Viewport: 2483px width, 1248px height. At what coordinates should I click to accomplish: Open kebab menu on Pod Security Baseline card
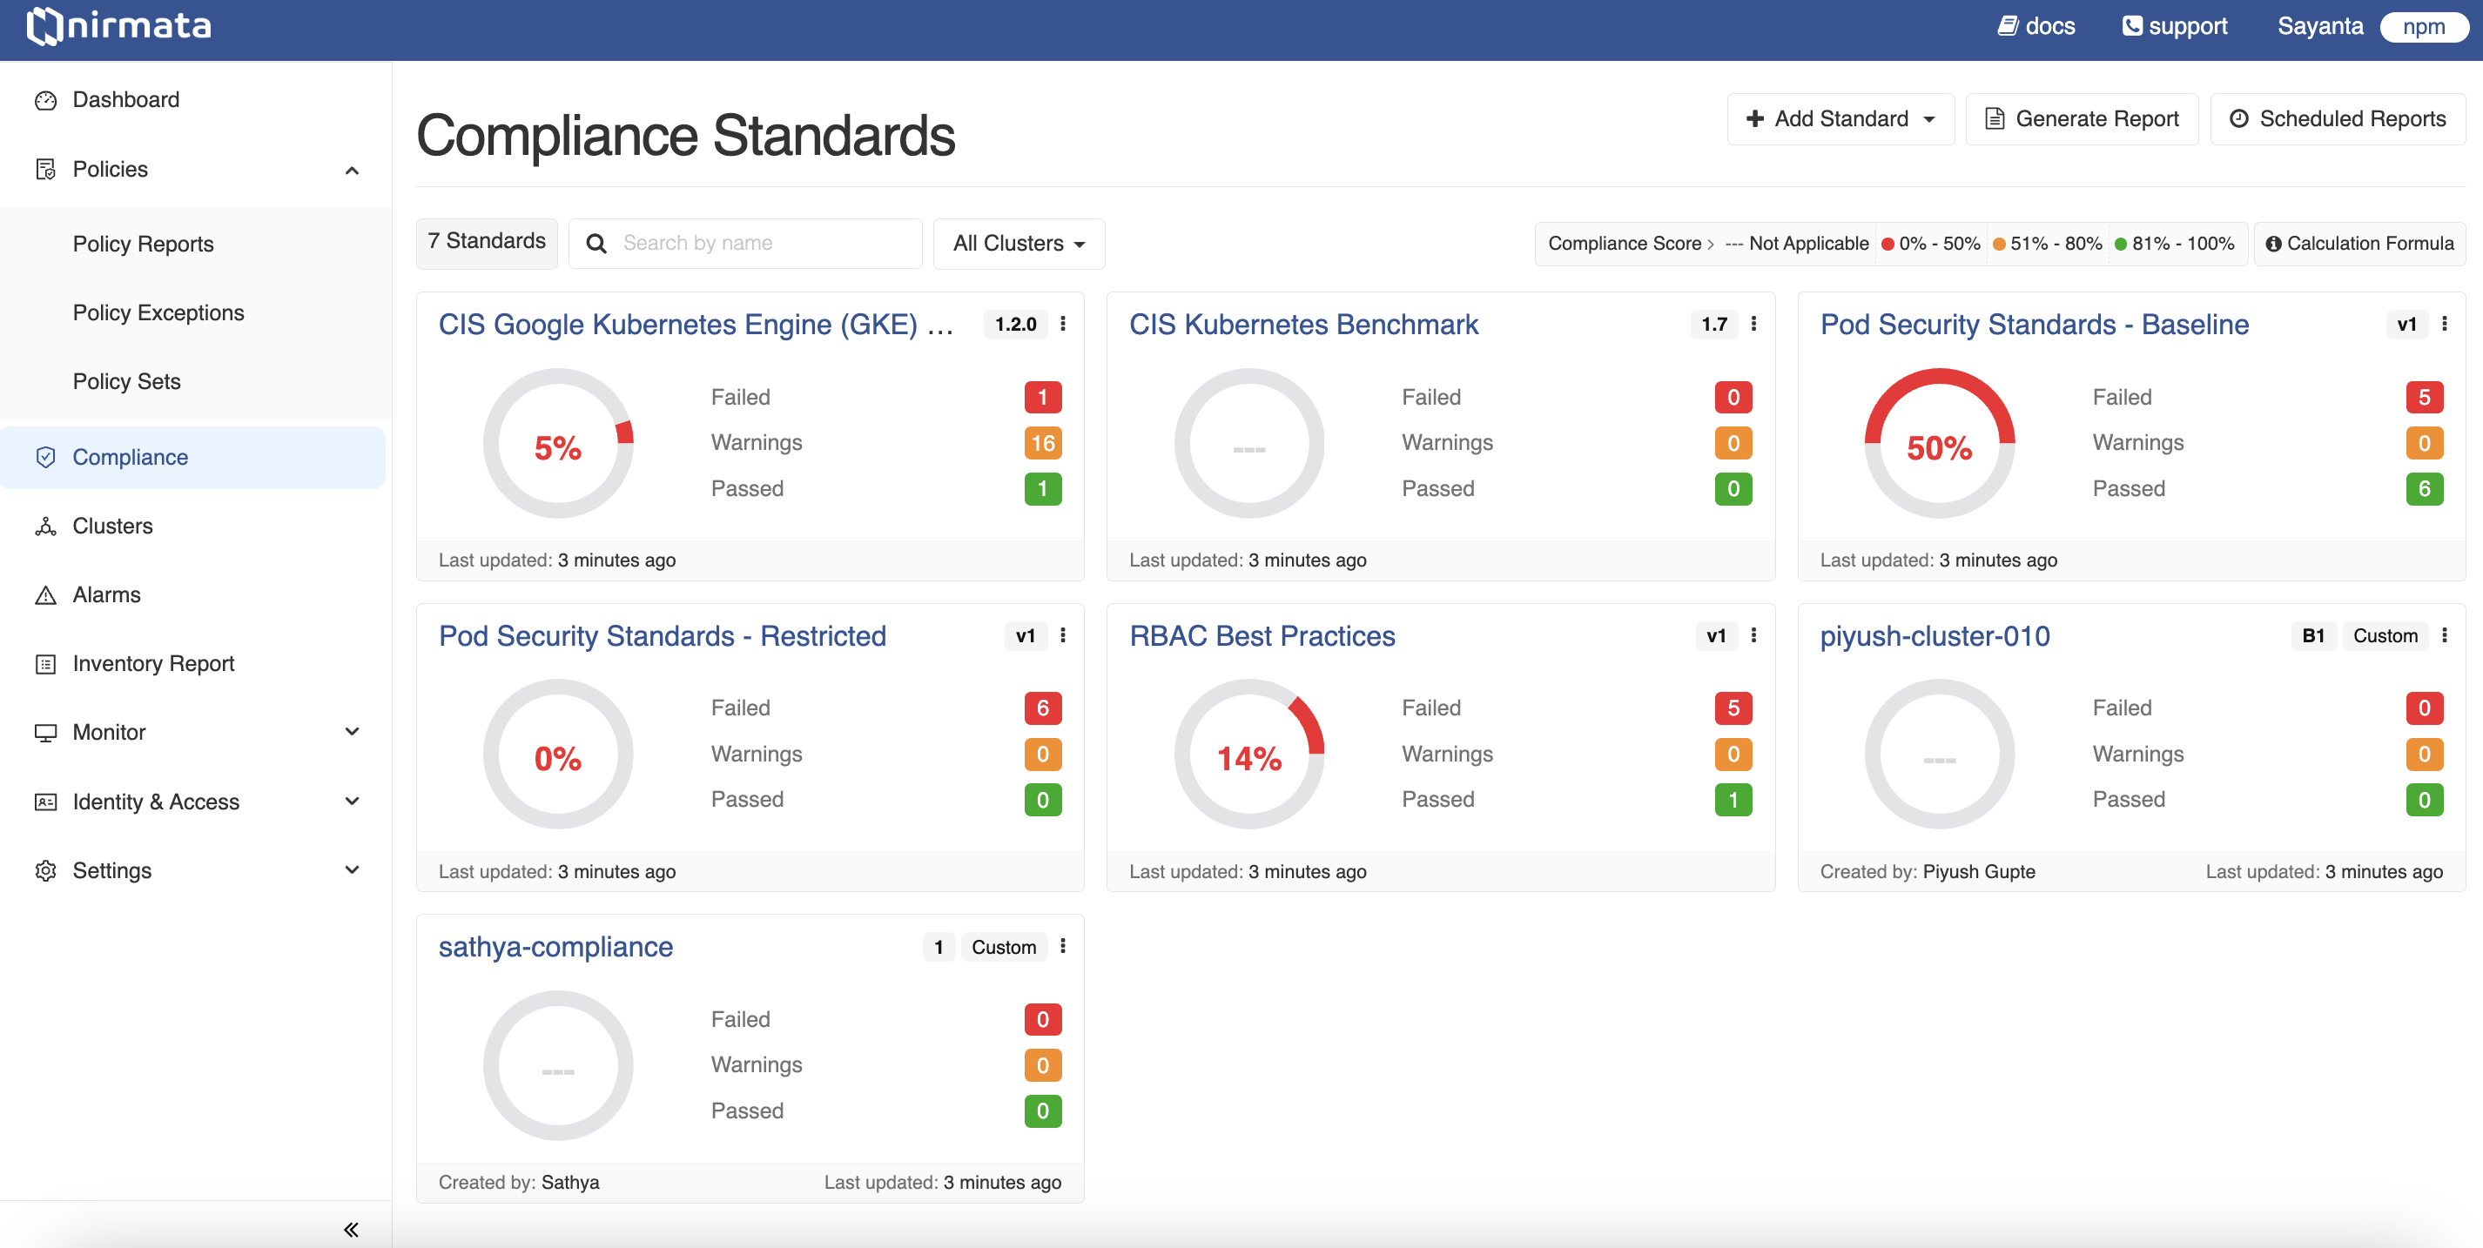(x=2445, y=324)
